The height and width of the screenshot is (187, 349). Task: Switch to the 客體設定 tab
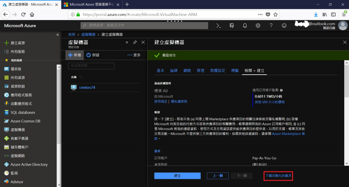[218, 71]
